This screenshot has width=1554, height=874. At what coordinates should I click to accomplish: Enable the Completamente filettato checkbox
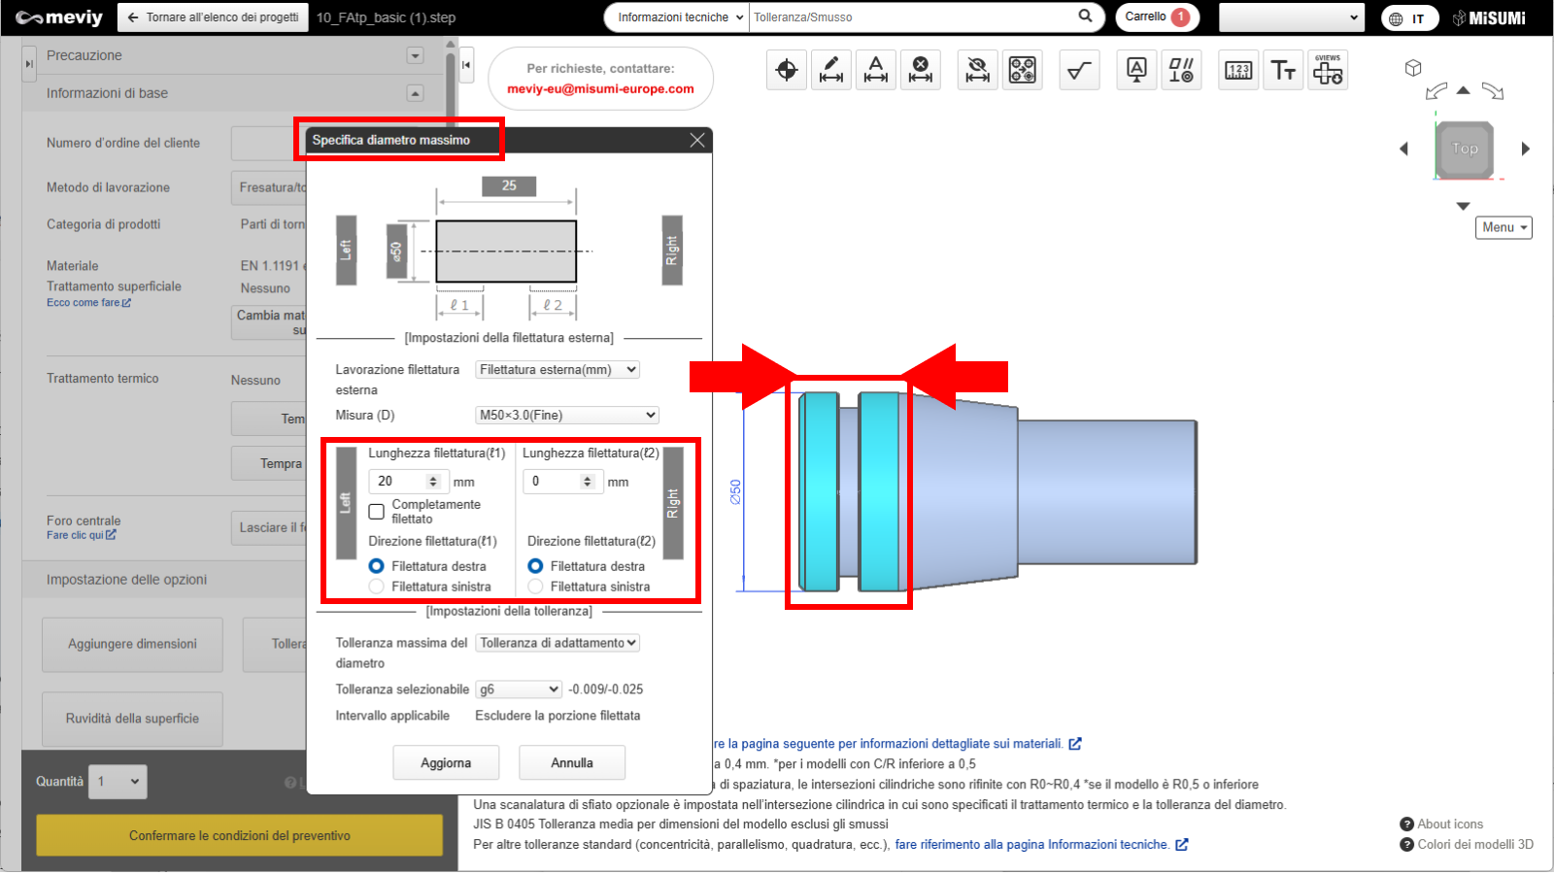click(377, 511)
